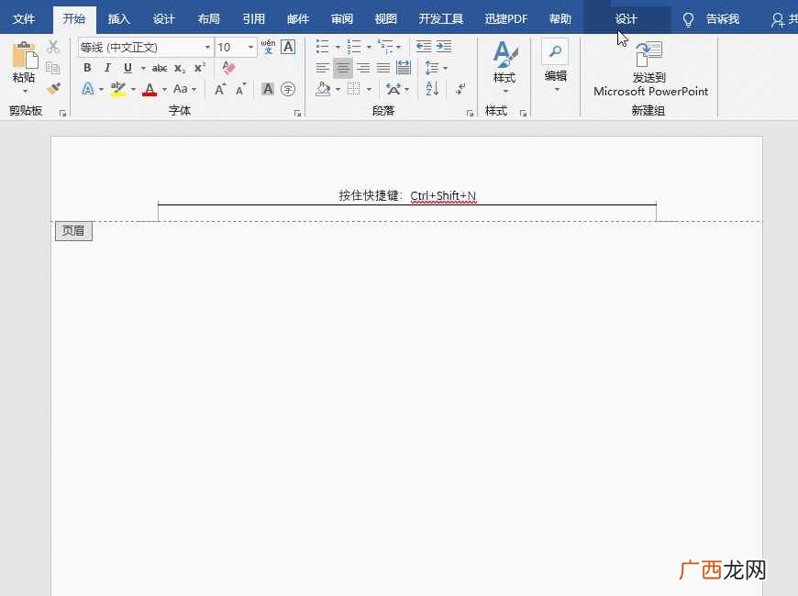Open paragraph dialog launcher
This screenshot has width=798, height=596.
pyautogui.click(x=470, y=113)
